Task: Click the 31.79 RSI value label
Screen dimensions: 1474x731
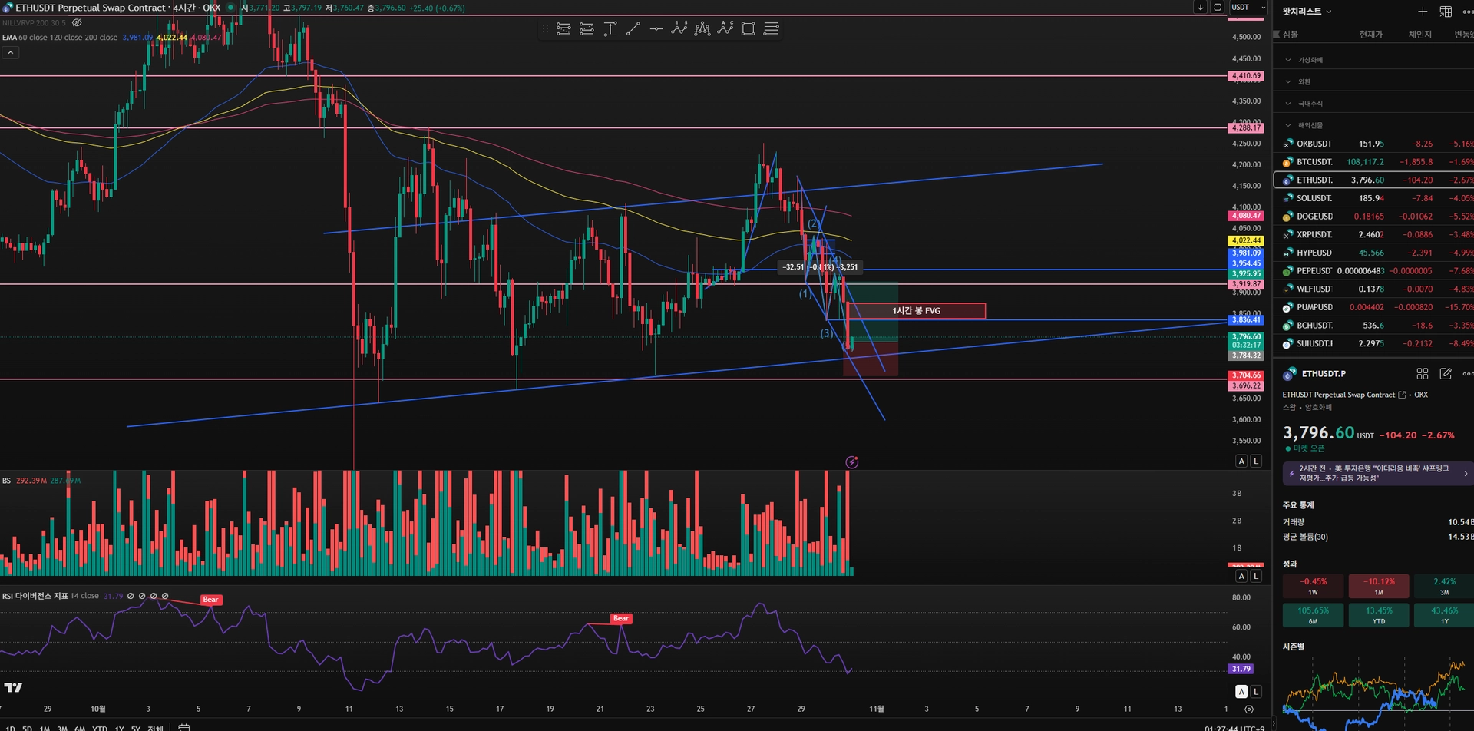Action: point(1241,669)
